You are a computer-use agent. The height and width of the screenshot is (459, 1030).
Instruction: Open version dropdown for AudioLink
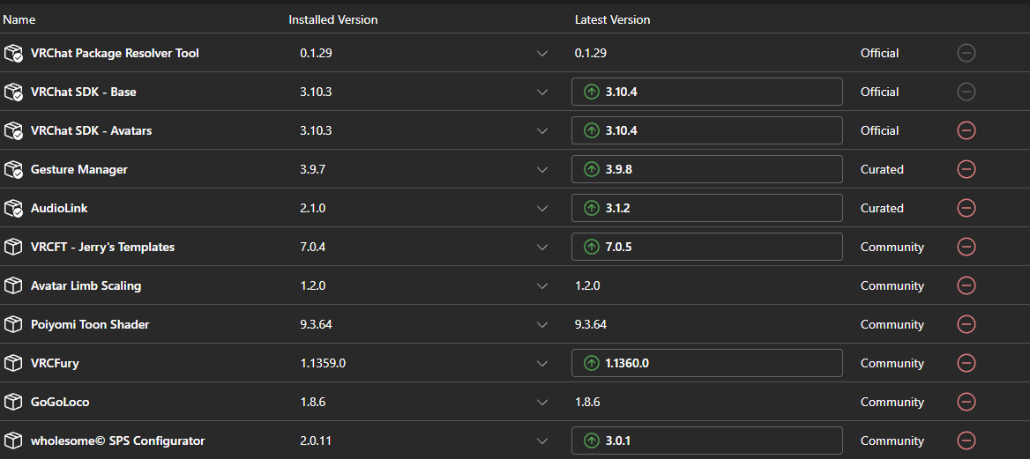tap(542, 208)
